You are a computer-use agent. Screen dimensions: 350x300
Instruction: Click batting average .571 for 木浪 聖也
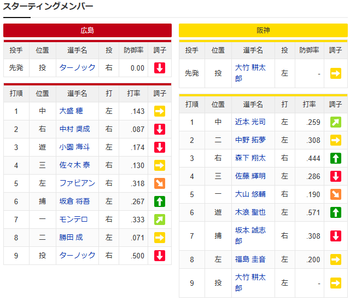coord(313,212)
